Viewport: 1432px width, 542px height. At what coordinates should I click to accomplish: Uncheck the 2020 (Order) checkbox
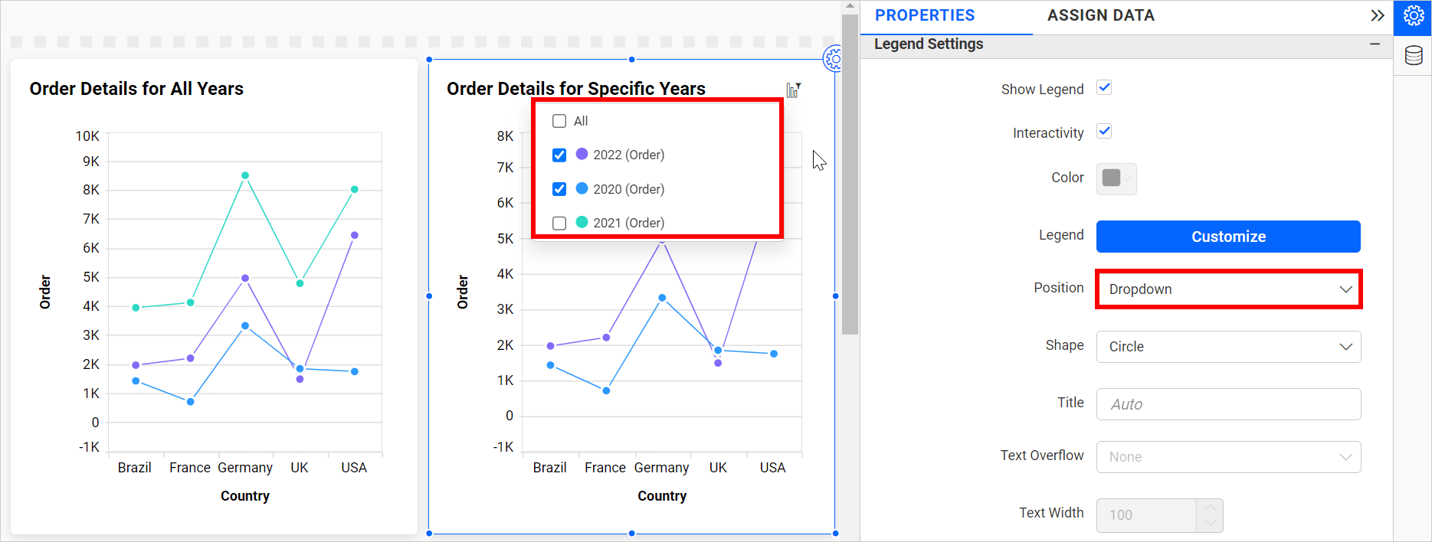(559, 188)
